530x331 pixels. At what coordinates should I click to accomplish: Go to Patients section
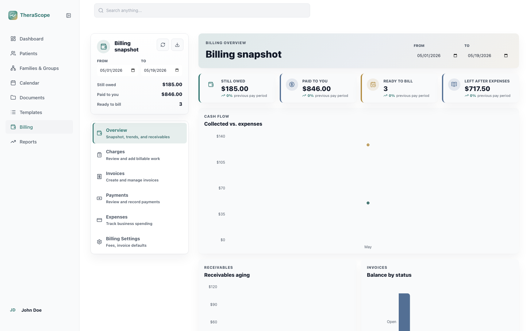39,53
